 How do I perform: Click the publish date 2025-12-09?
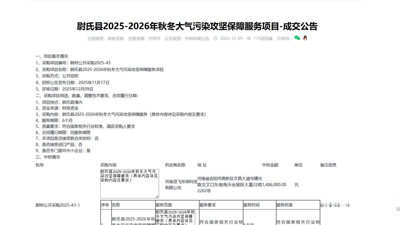point(231,38)
